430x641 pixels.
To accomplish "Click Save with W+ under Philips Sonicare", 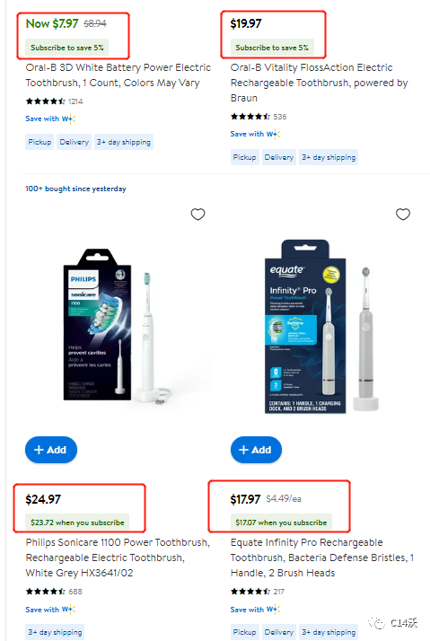I will pos(50,610).
